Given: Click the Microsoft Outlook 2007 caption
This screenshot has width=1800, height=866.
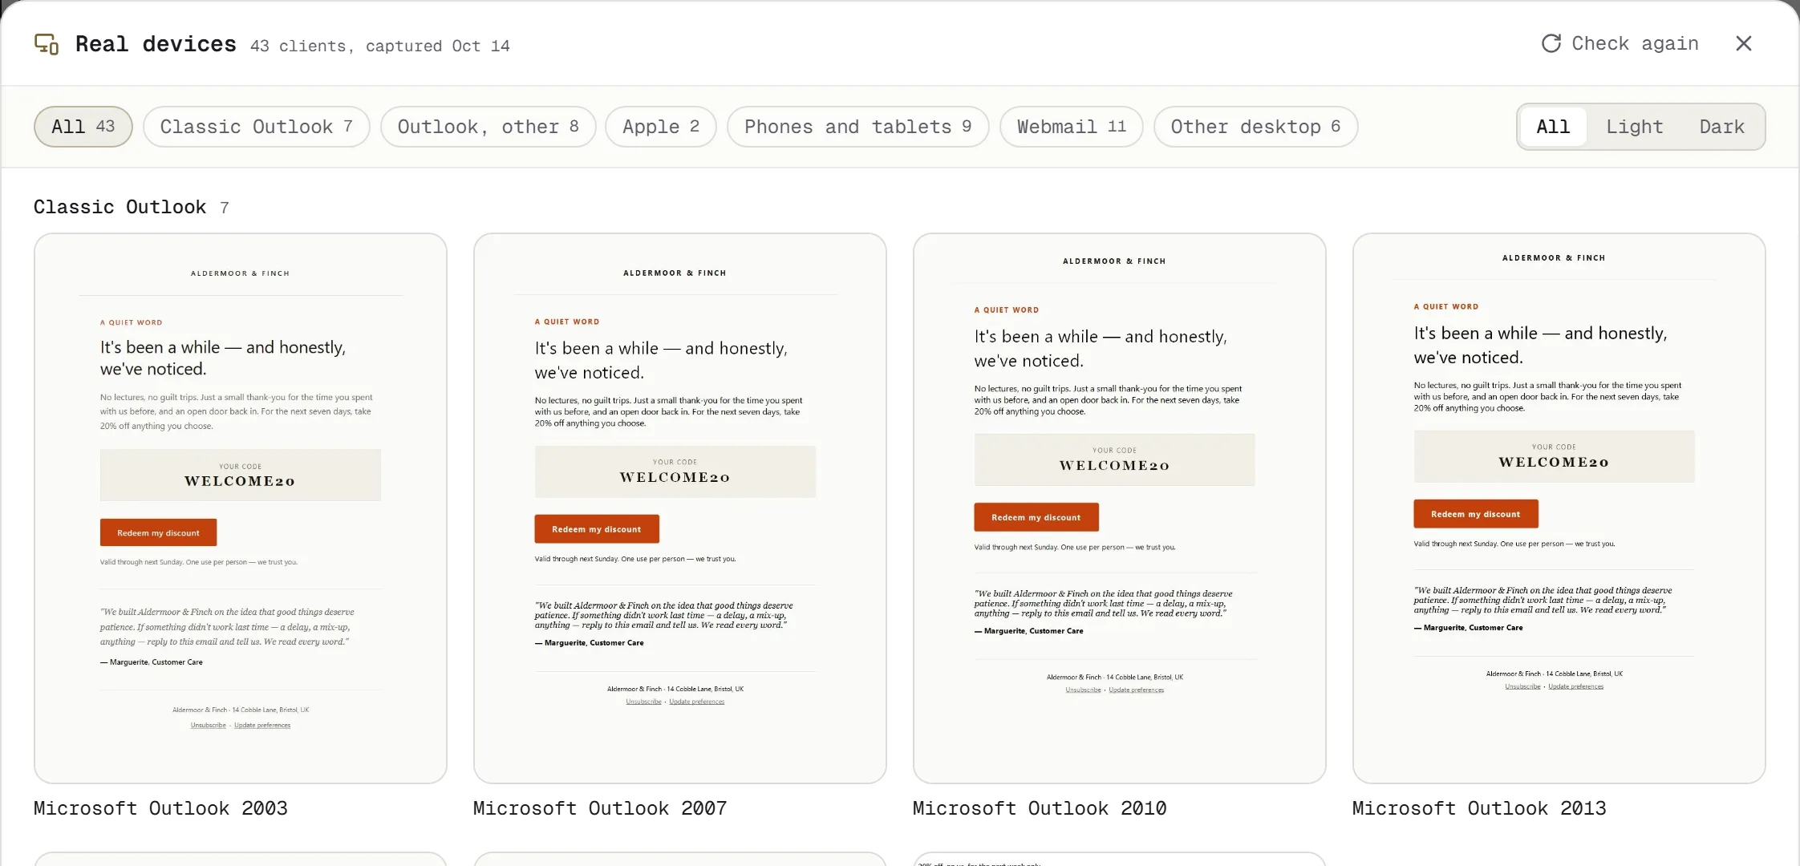Looking at the screenshot, I should (x=600, y=808).
